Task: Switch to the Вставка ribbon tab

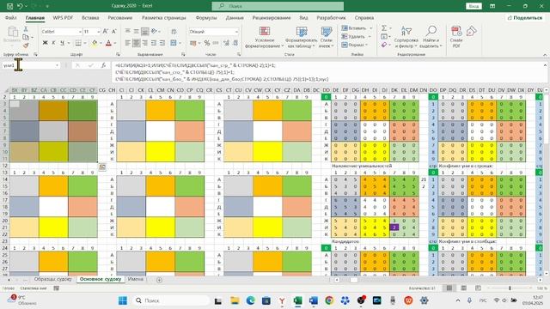Action: click(90, 17)
